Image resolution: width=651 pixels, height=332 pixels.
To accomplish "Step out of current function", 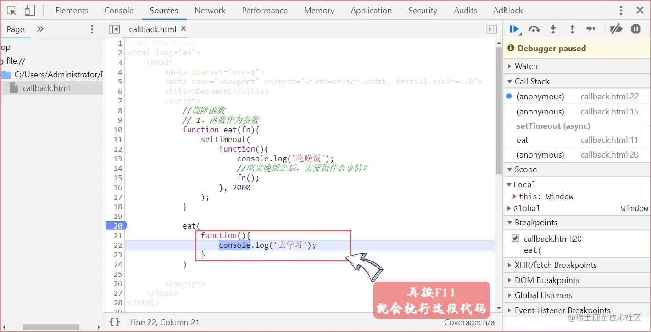I will (x=572, y=29).
